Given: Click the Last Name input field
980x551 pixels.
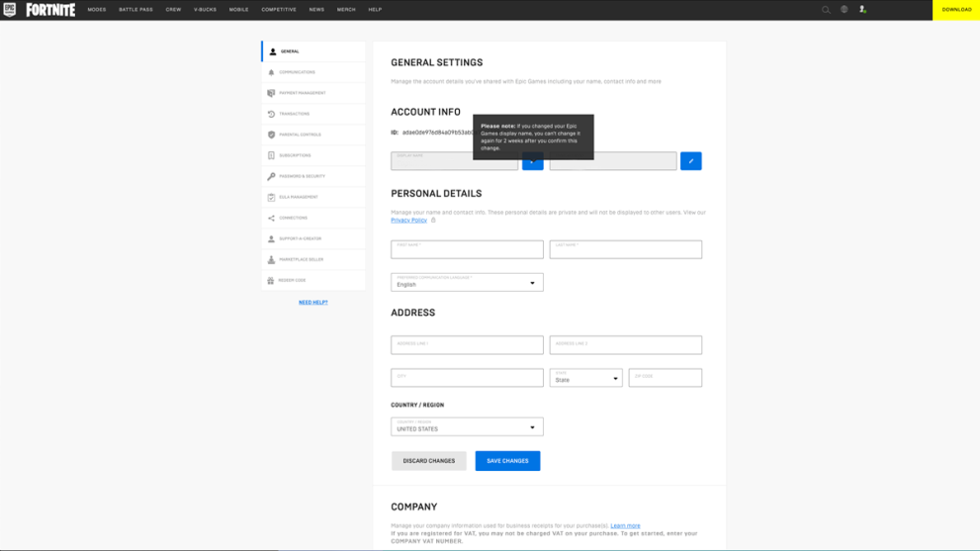Looking at the screenshot, I should (626, 249).
